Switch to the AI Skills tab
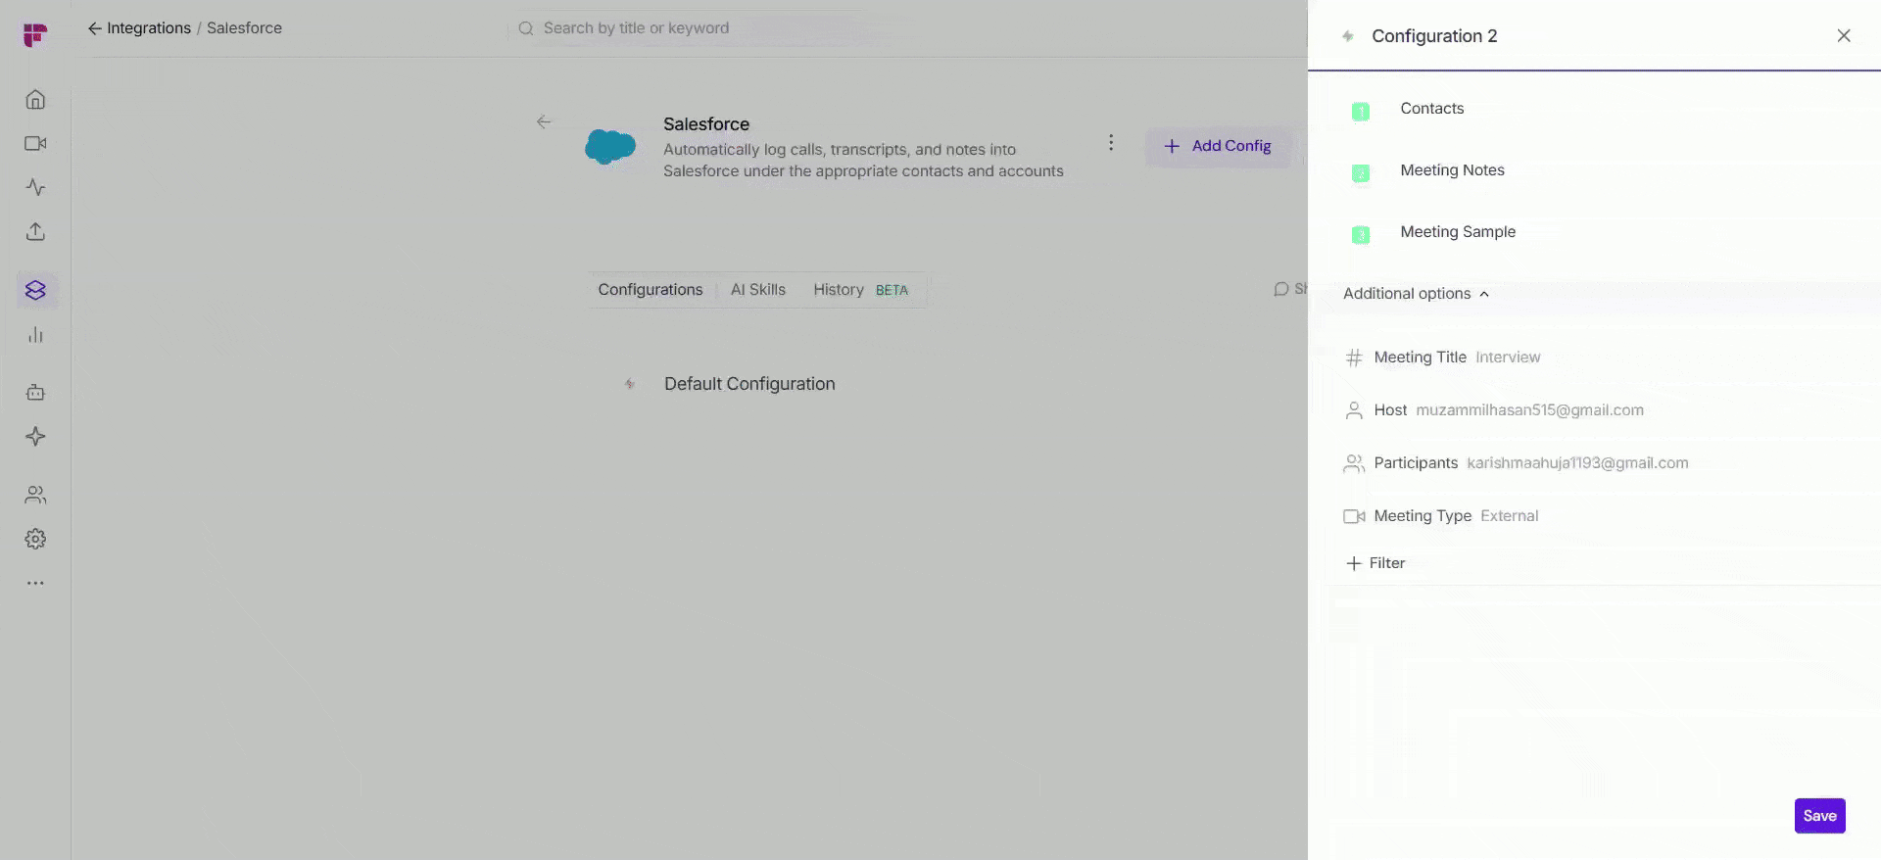Image resolution: width=1881 pixels, height=860 pixels. click(x=758, y=290)
